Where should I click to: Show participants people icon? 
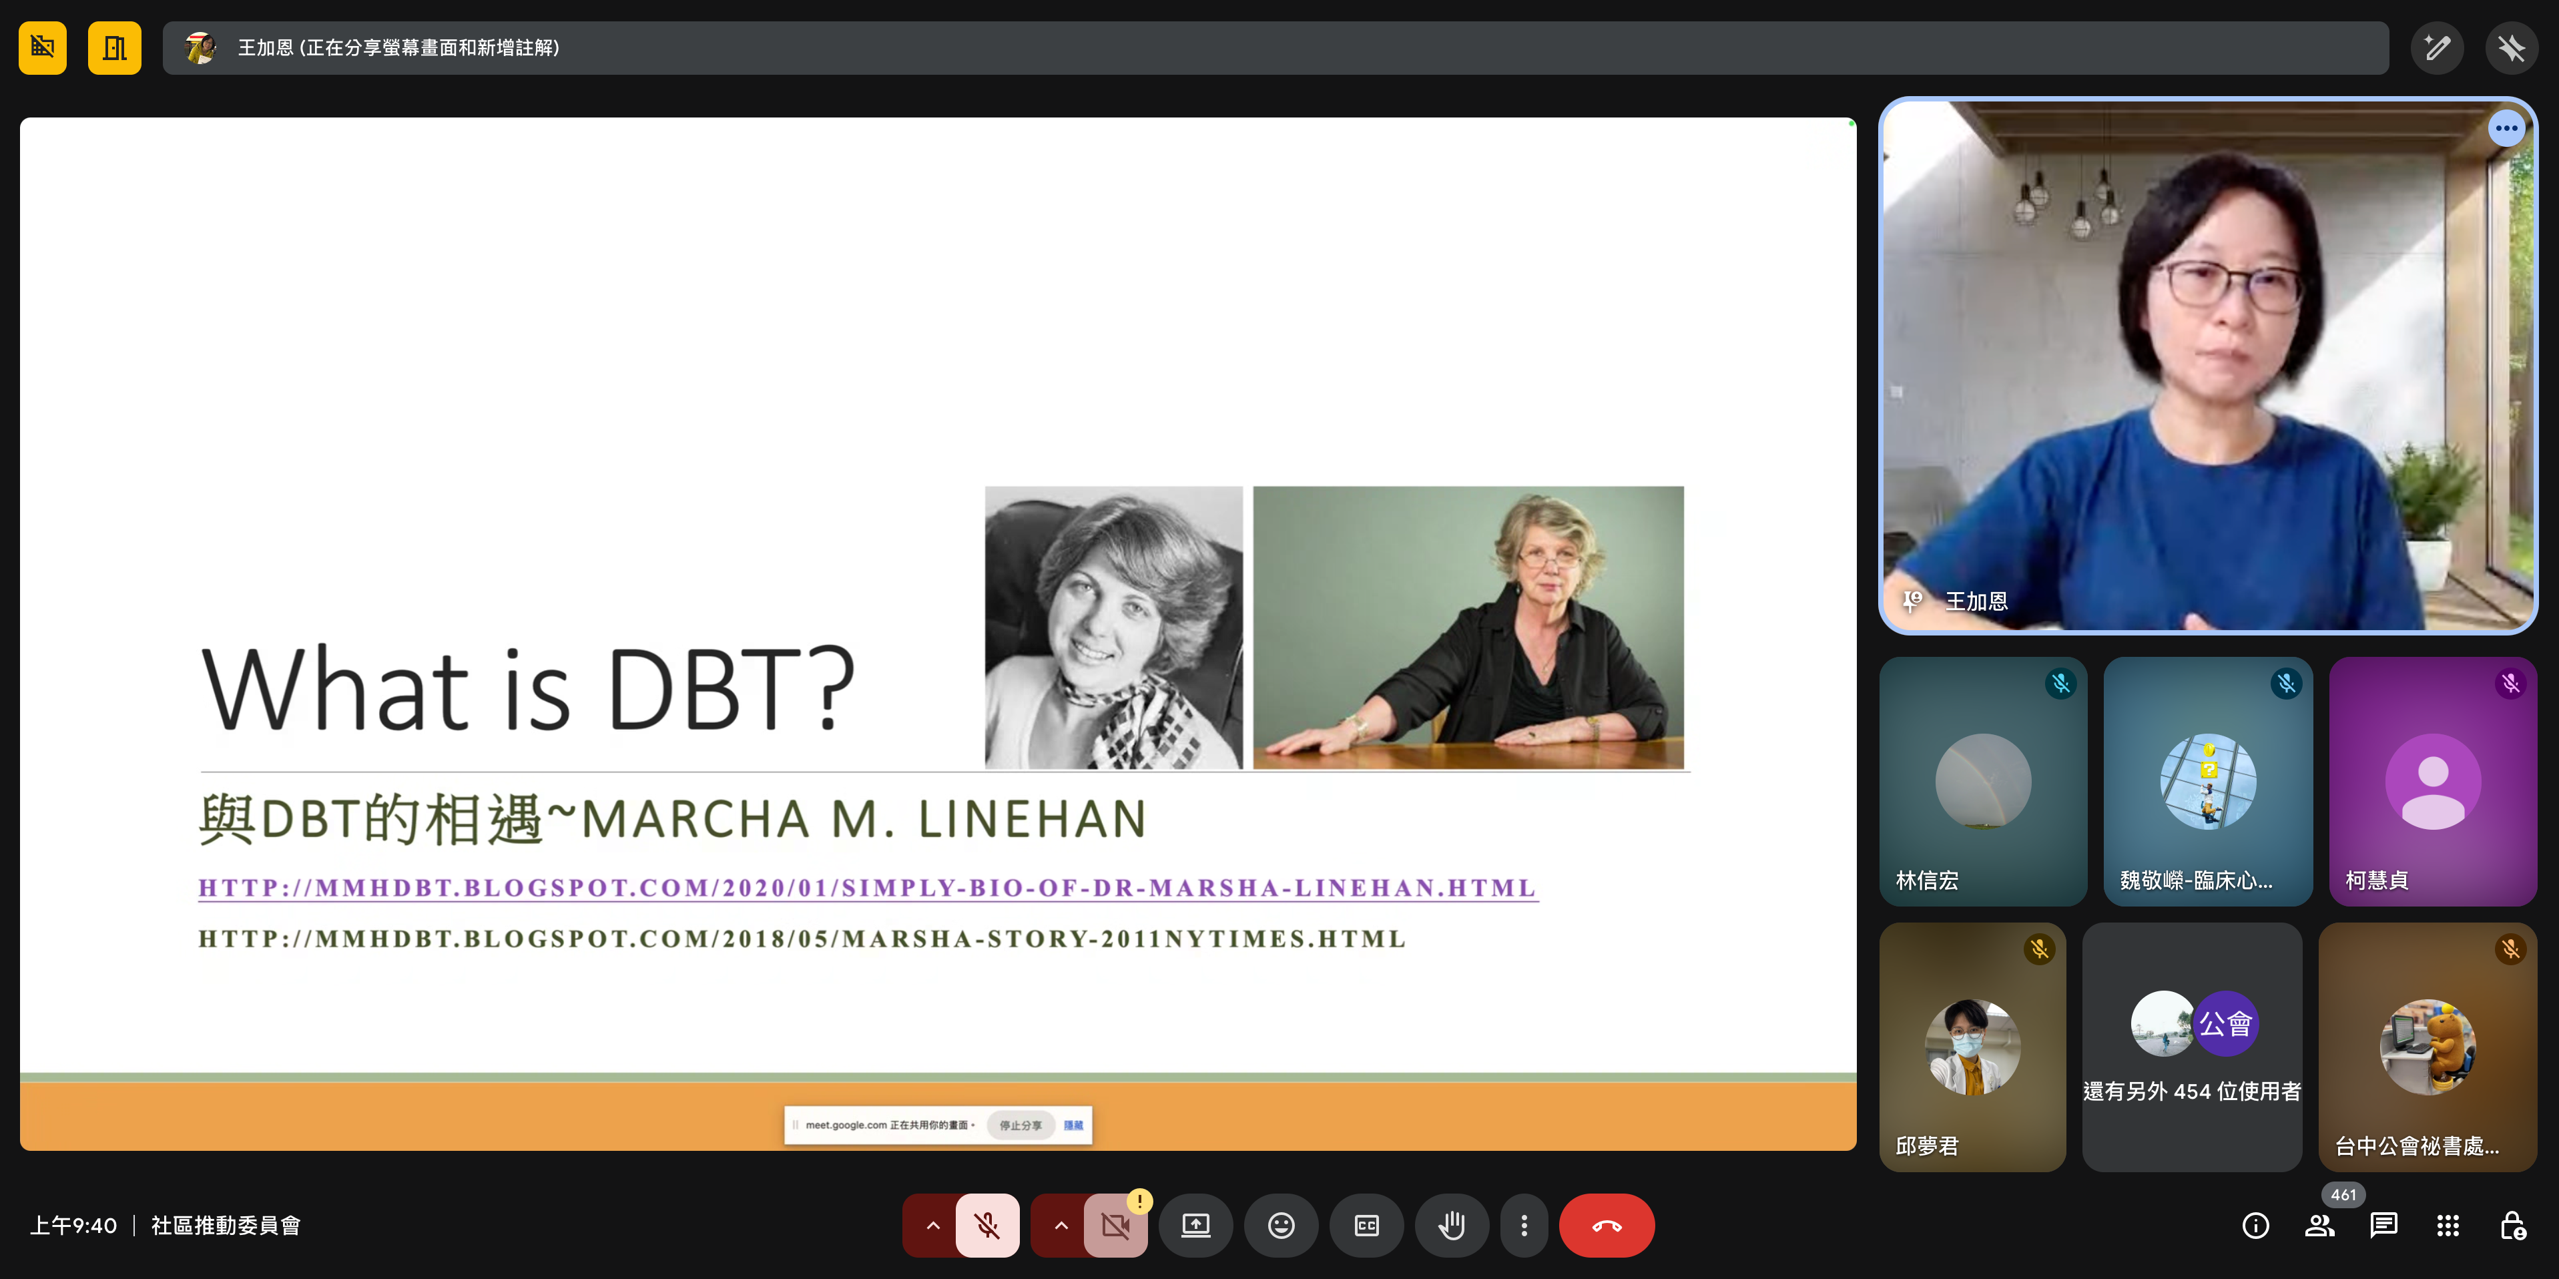[2319, 1226]
